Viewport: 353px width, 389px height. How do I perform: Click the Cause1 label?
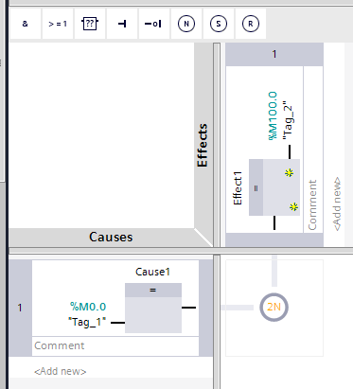(x=152, y=272)
